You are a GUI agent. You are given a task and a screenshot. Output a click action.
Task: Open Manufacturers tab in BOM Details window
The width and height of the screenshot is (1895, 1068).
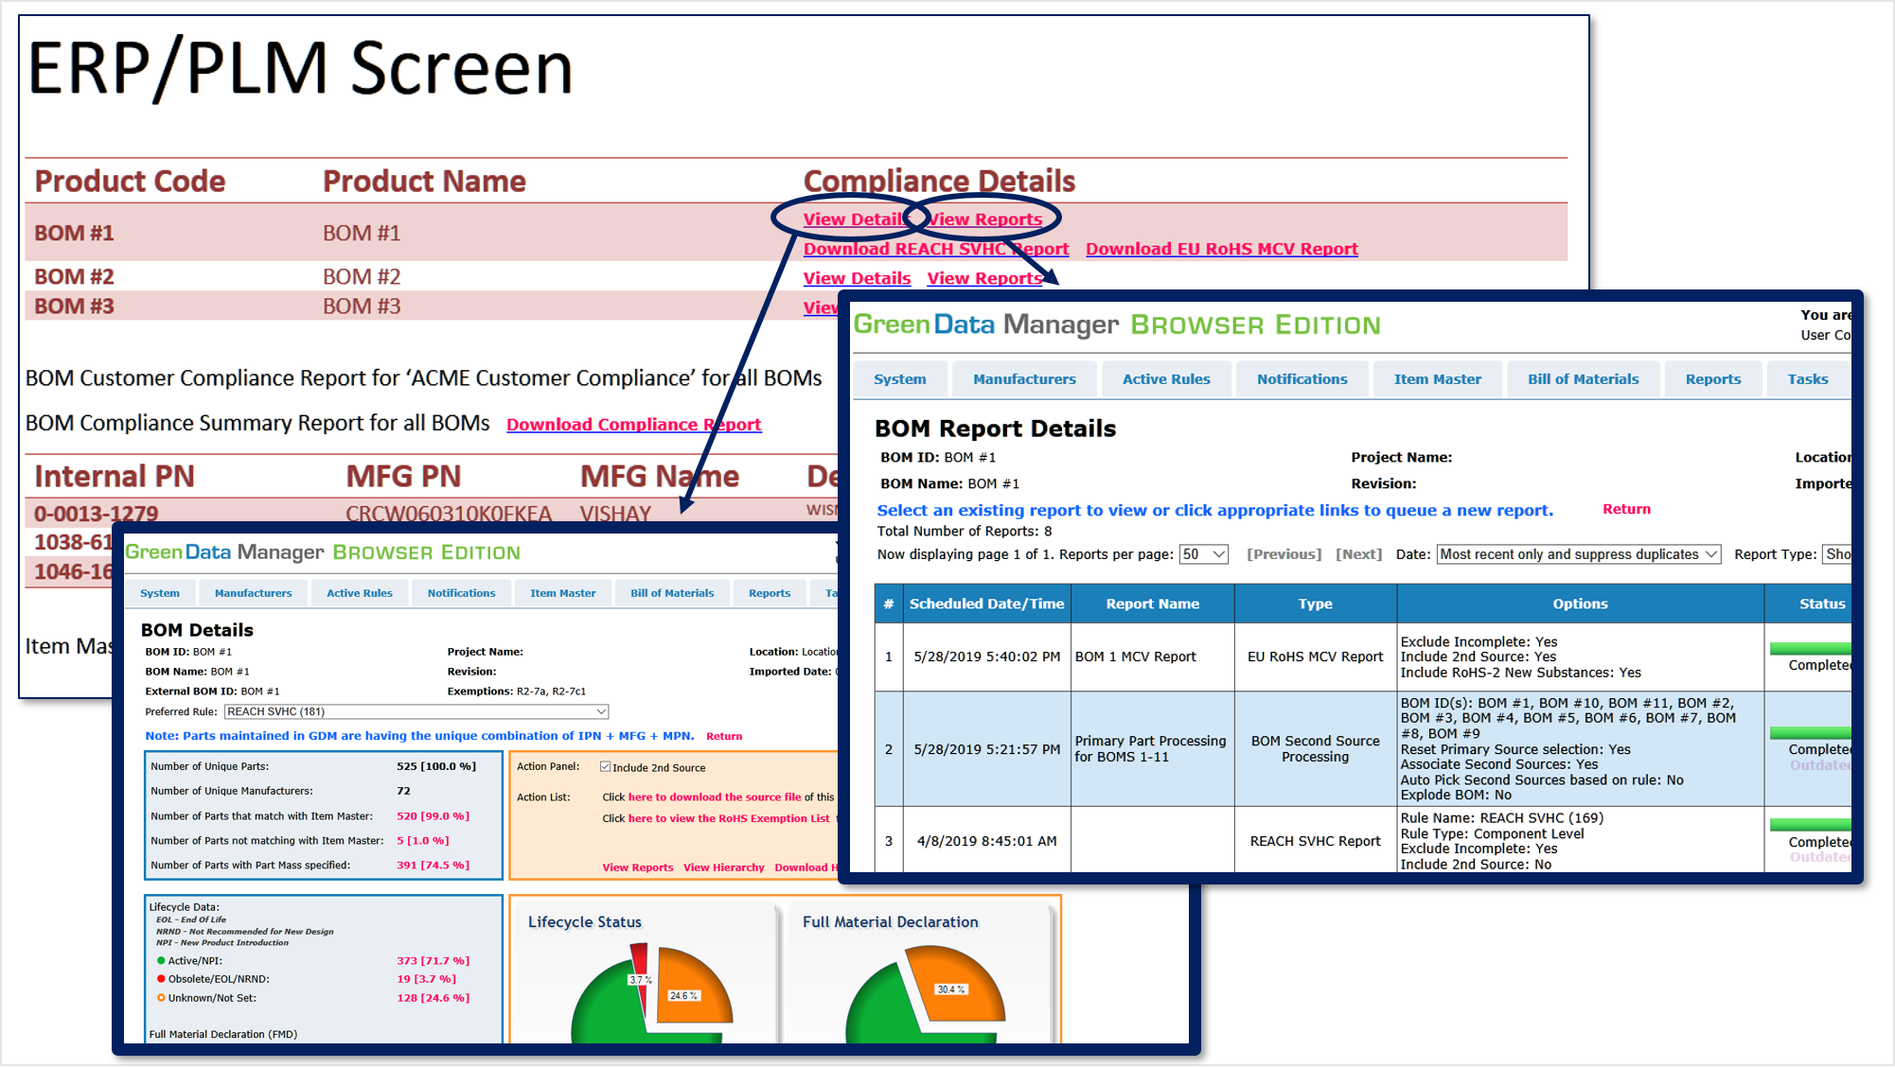tap(253, 593)
